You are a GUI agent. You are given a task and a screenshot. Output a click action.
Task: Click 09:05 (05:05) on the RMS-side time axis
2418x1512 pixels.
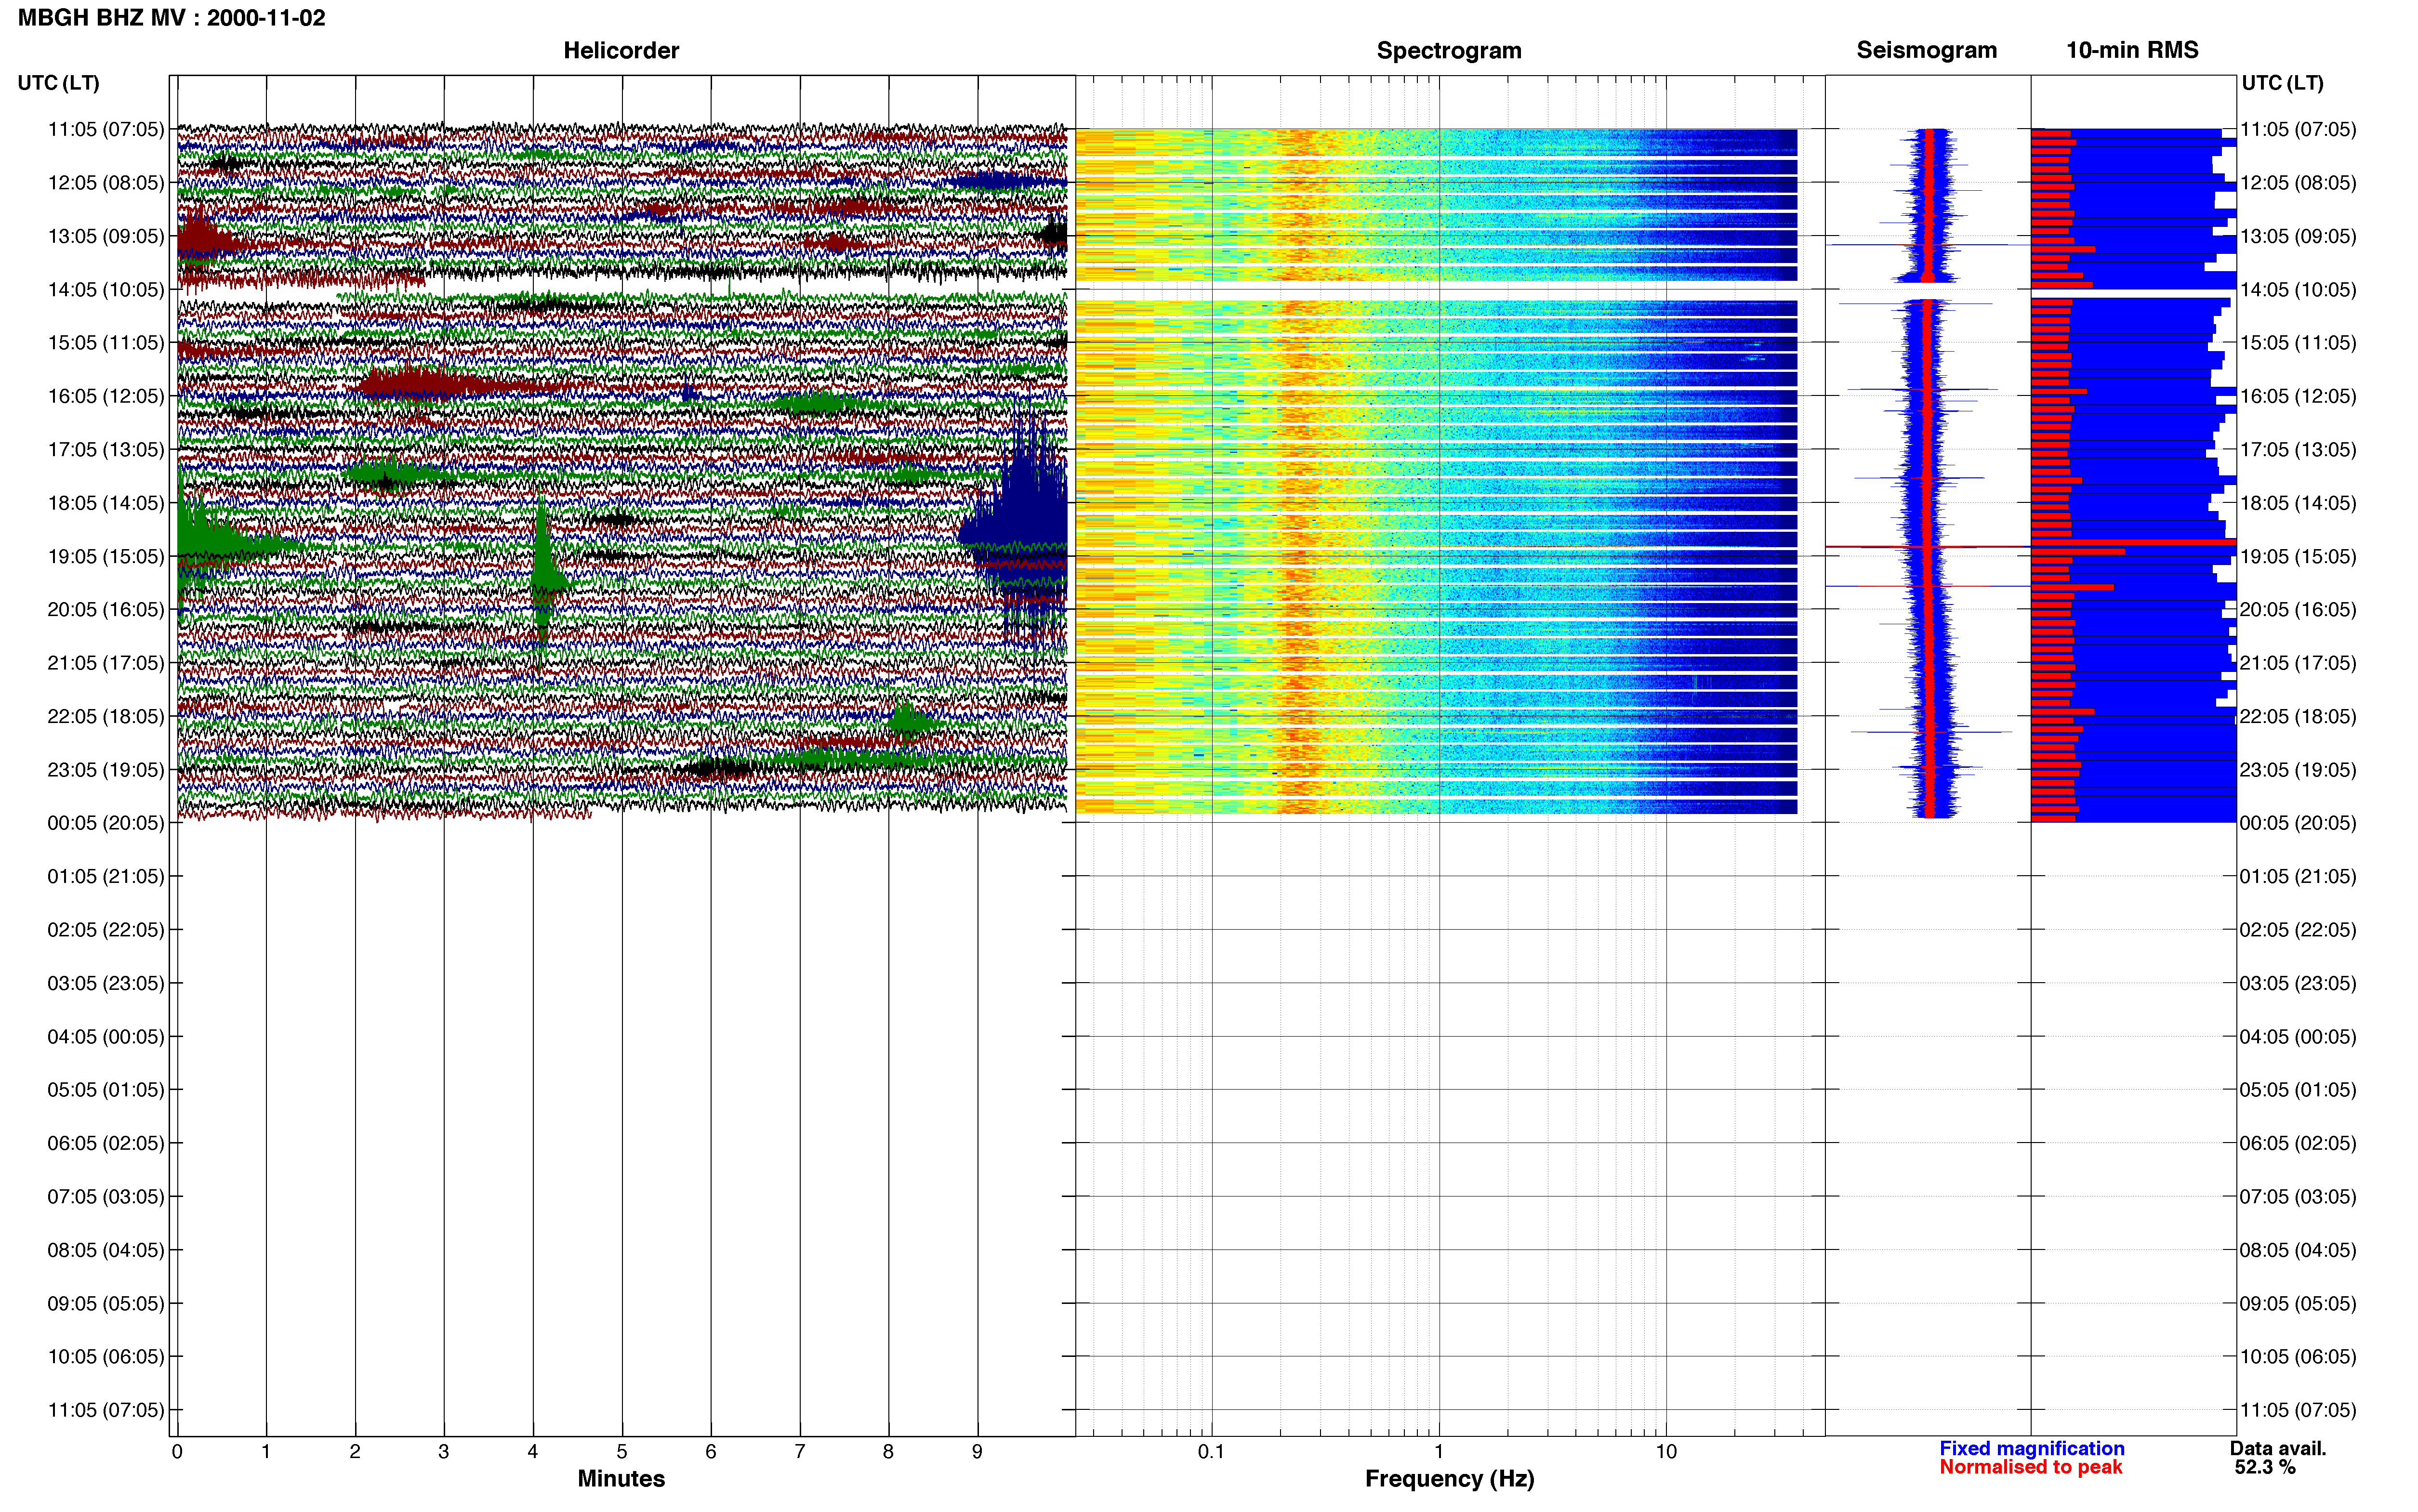point(2298,1303)
